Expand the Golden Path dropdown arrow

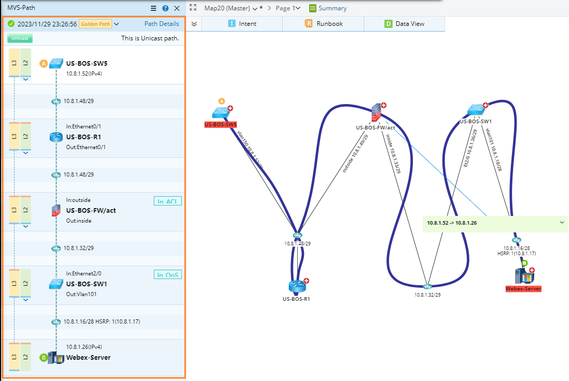[117, 24]
